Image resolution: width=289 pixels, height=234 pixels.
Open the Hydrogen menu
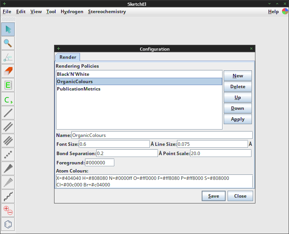72,12
